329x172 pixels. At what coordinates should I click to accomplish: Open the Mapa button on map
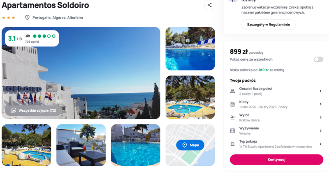[190, 145]
